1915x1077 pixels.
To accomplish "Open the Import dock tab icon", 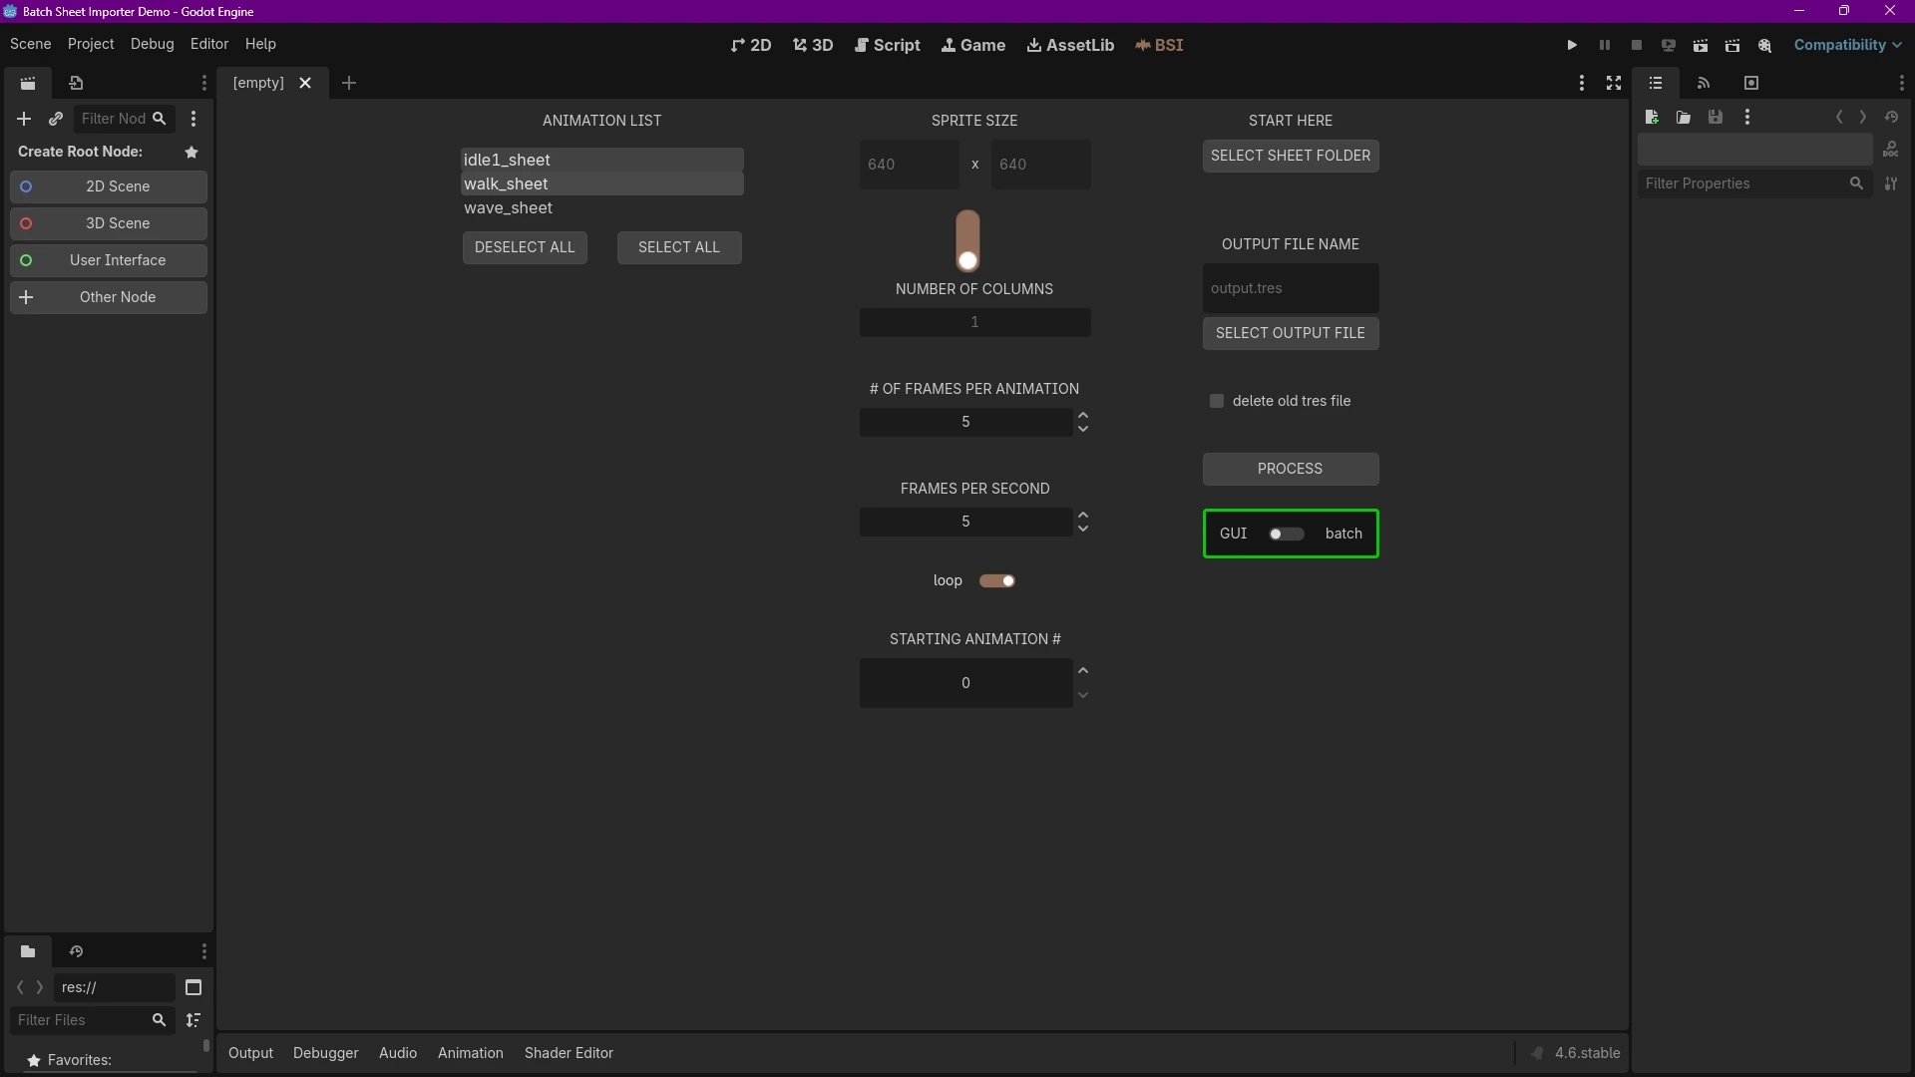I will 76,83.
